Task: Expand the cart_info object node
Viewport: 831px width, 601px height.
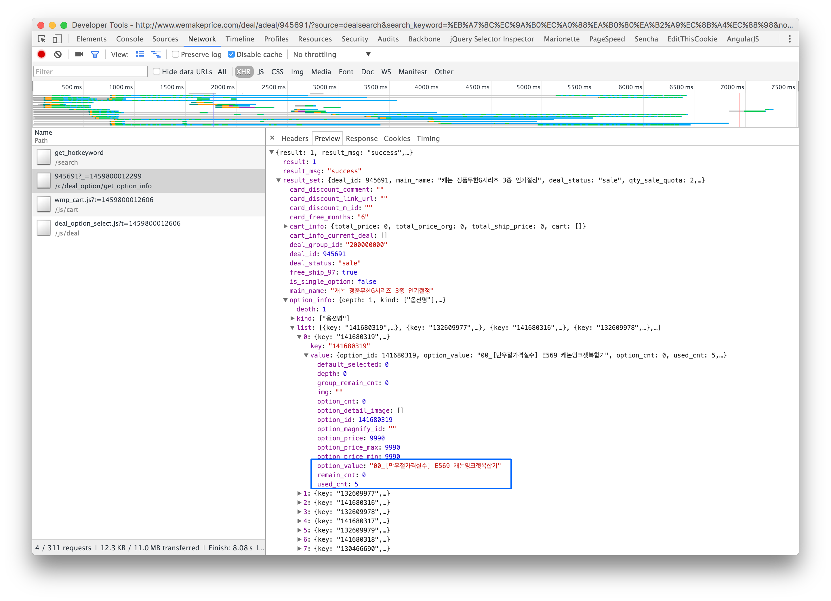Action: [x=285, y=226]
